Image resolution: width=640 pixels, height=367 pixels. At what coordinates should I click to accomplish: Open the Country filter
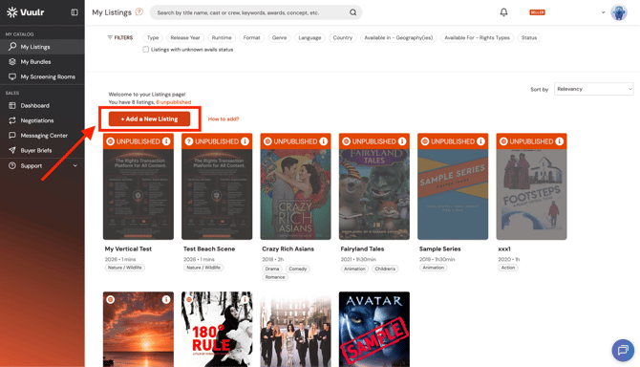pyautogui.click(x=343, y=37)
